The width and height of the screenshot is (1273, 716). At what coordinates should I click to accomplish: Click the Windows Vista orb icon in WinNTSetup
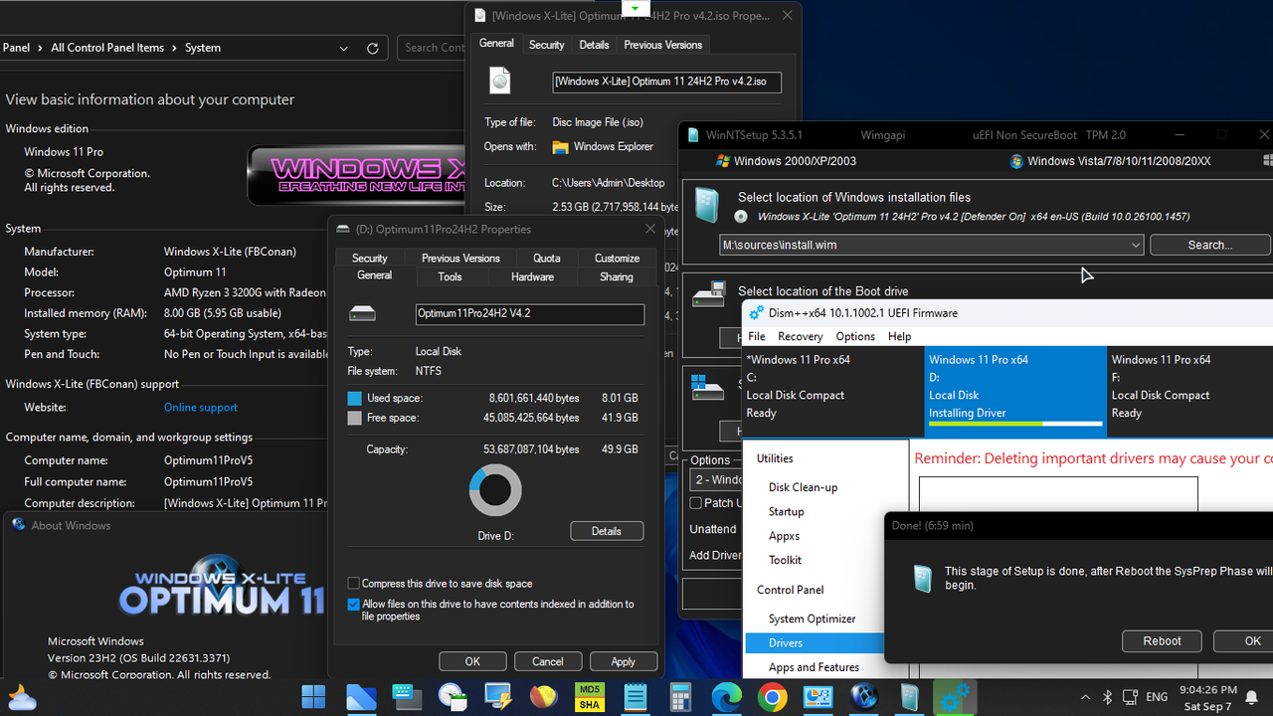(x=1015, y=161)
